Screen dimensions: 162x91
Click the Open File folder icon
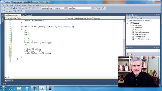11,8
